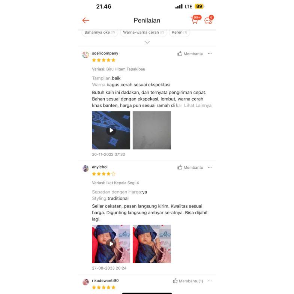Filter reviews by Bahannya oke tag
The width and height of the screenshot is (294, 294).
[x=100, y=32]
